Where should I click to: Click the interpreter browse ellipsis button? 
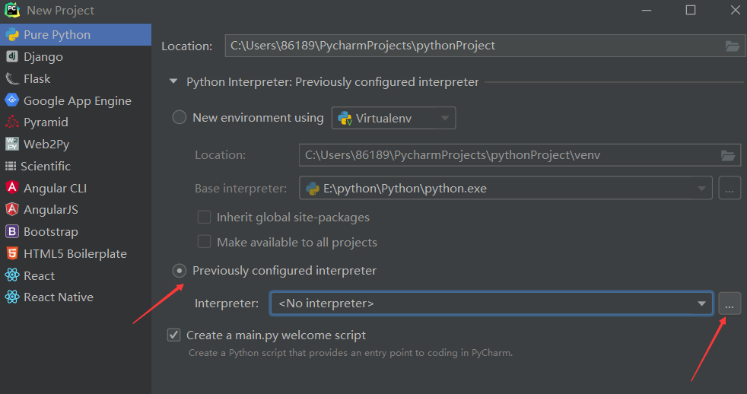730,304
